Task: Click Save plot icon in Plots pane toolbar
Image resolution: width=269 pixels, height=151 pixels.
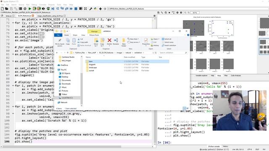Action: (x=159, y=13)
